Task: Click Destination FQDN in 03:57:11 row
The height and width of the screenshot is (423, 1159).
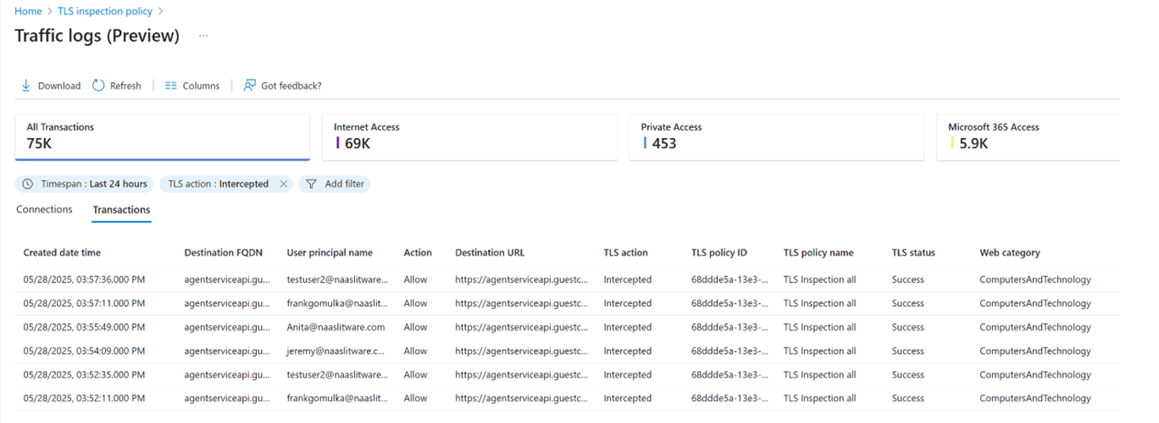Action: click(227, 303)
